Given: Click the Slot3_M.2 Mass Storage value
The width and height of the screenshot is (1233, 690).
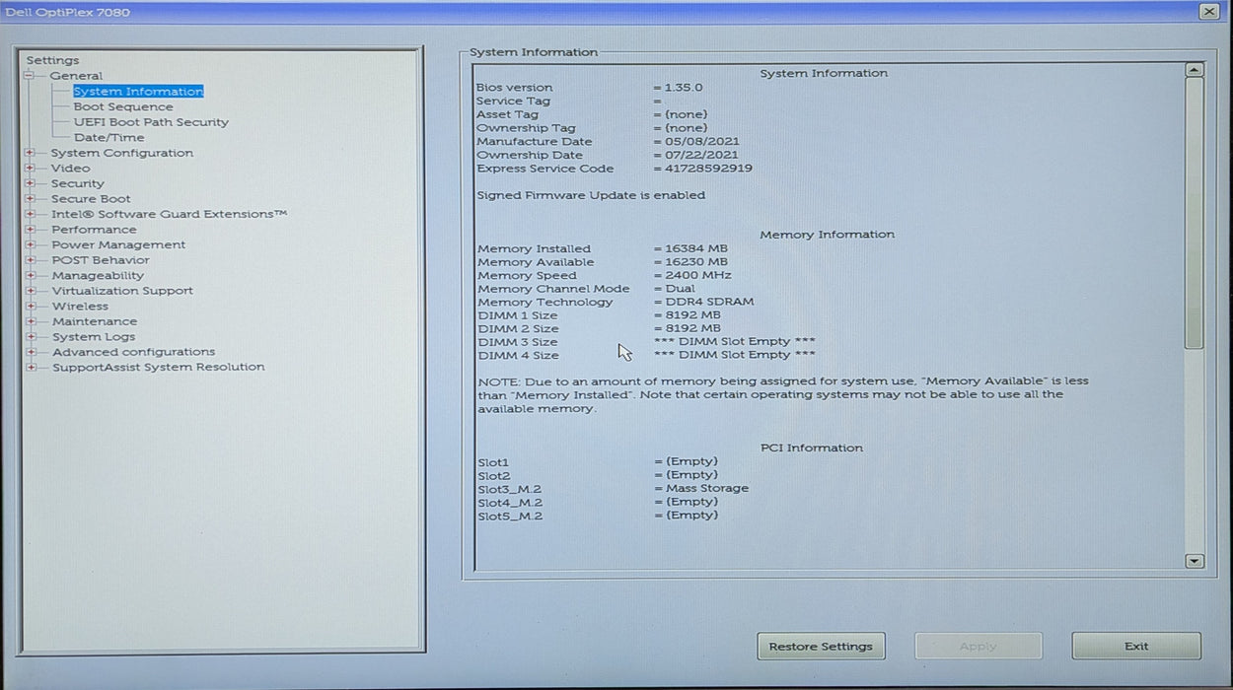Looking at the screenshot, I should pyautogui.click(x=707, y=488).
